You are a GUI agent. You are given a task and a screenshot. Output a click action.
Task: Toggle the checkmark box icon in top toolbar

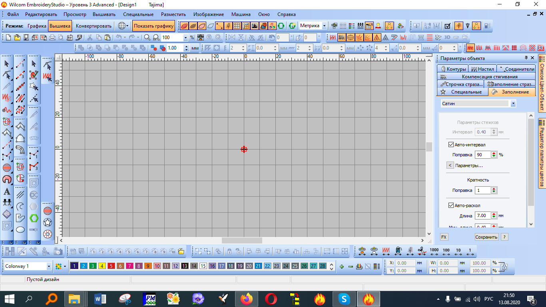pos(448,26)
